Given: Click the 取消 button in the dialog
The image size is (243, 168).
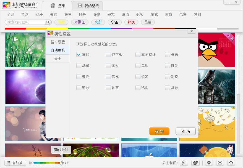Looking at the screenshot, I should coord(185,131).
